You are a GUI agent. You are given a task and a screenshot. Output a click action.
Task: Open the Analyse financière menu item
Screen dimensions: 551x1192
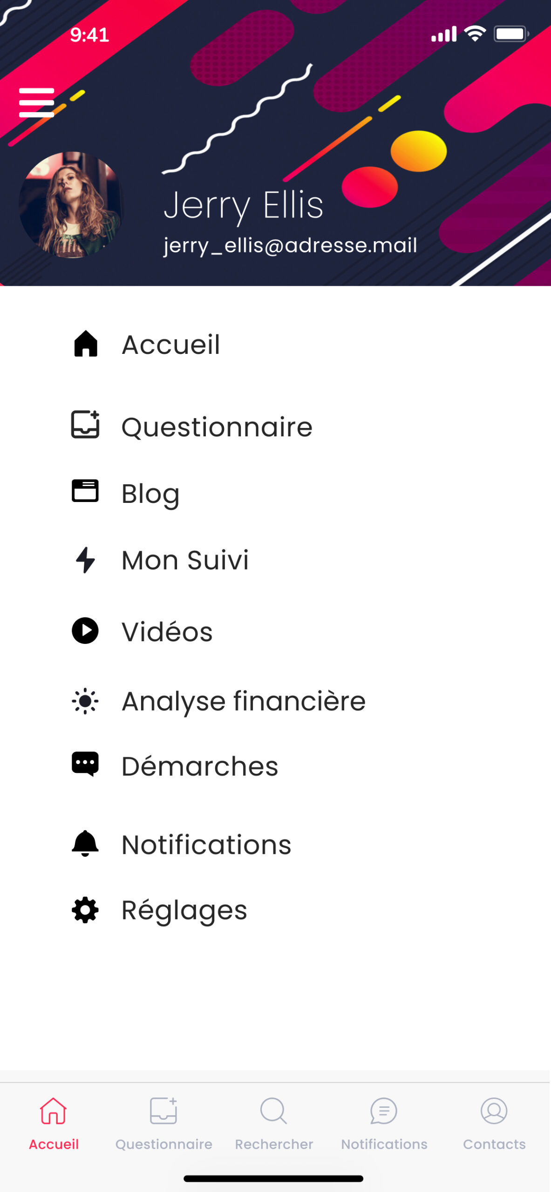click(x=243, y=701)
